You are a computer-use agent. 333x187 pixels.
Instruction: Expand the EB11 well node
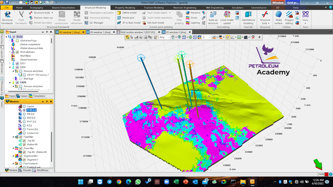[10, 63]
